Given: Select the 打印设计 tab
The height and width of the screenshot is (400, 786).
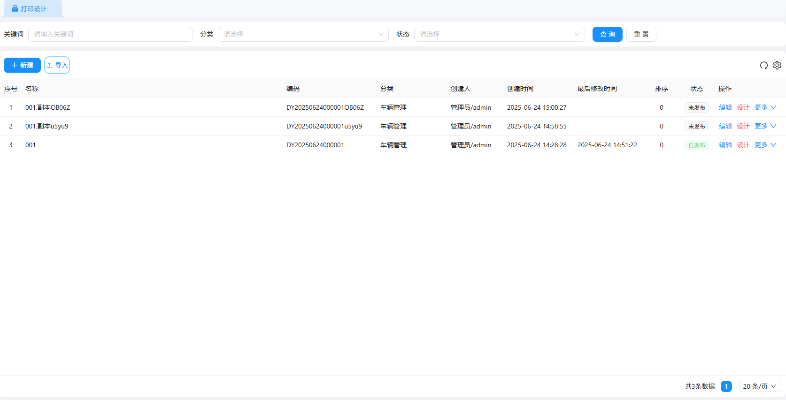Looking at the screenshot, I should 33,9.
